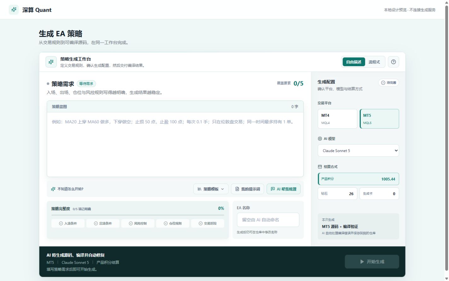Click the check icon on 入场条件 chip

pyautogui.click(x=61, y=224)
